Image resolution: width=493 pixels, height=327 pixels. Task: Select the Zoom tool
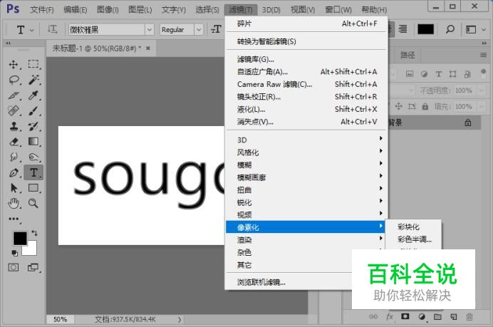(33, 204)
